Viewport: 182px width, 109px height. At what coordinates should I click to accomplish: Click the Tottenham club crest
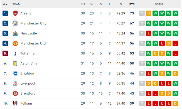pyautogui.click(x=15, y=53)
